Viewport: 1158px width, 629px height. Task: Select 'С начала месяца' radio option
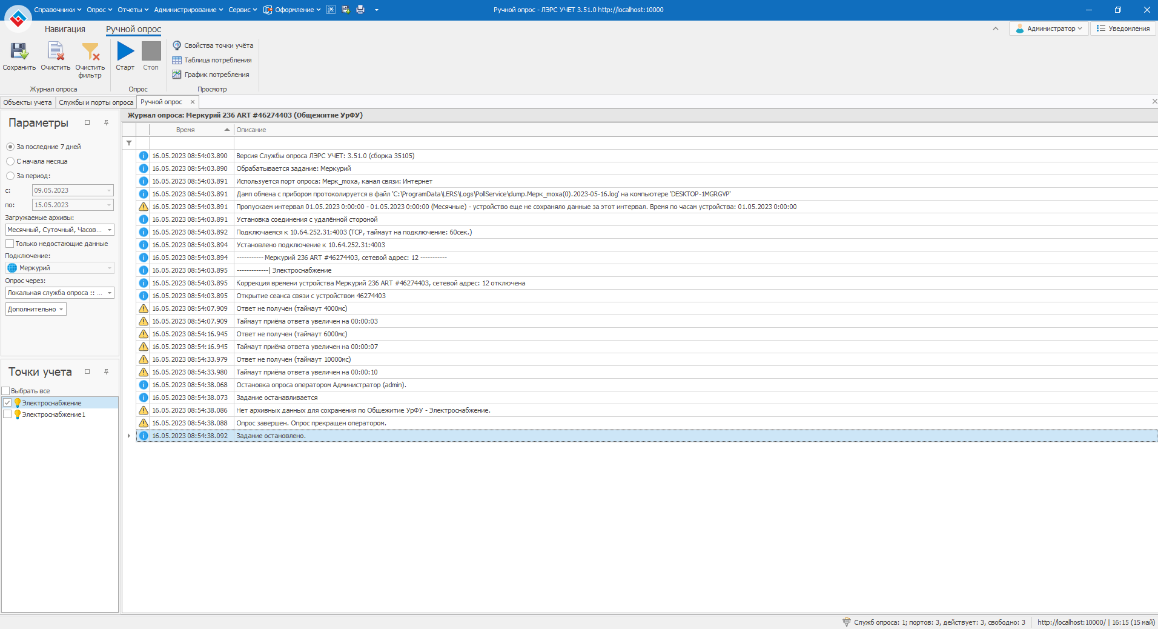click(10, 161)
